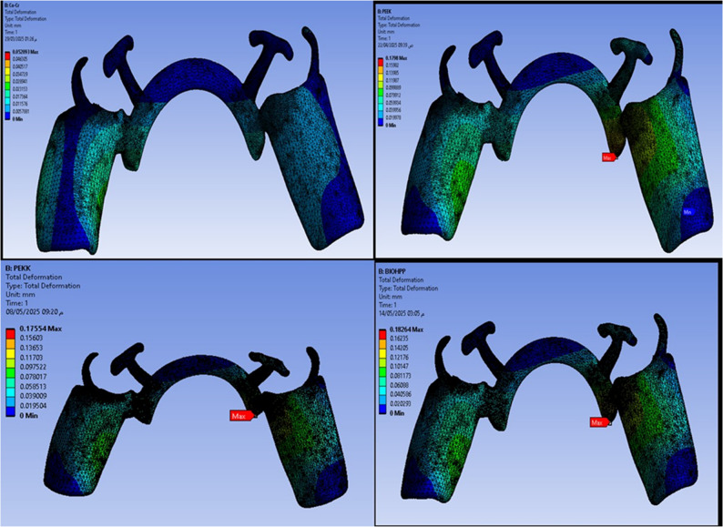Select the 'B: PEKK' title text
This screenshot has height=527, width=723.
pyautogui.click(x=18, y=269)
